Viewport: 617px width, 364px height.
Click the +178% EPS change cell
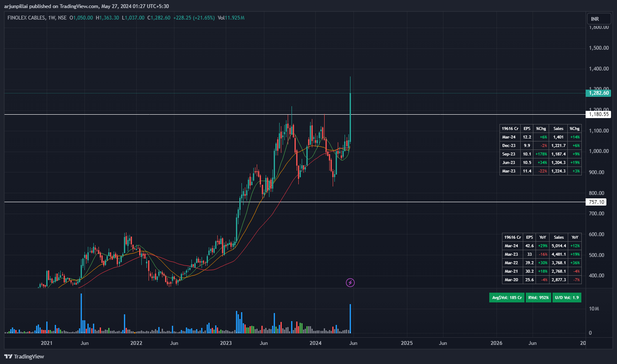point(541,154)
